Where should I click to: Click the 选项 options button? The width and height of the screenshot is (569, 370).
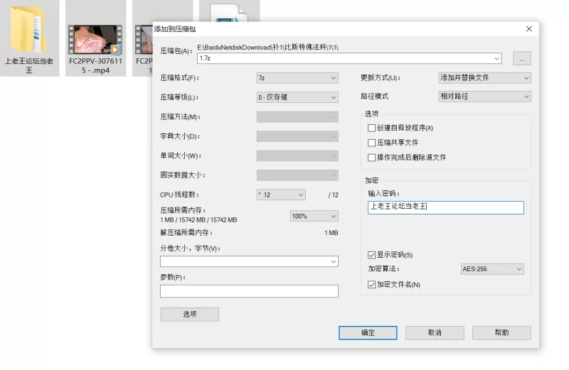(189, 314)
